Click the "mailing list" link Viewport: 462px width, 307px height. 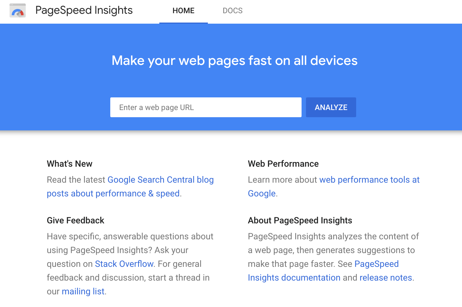tap(83, 291)
